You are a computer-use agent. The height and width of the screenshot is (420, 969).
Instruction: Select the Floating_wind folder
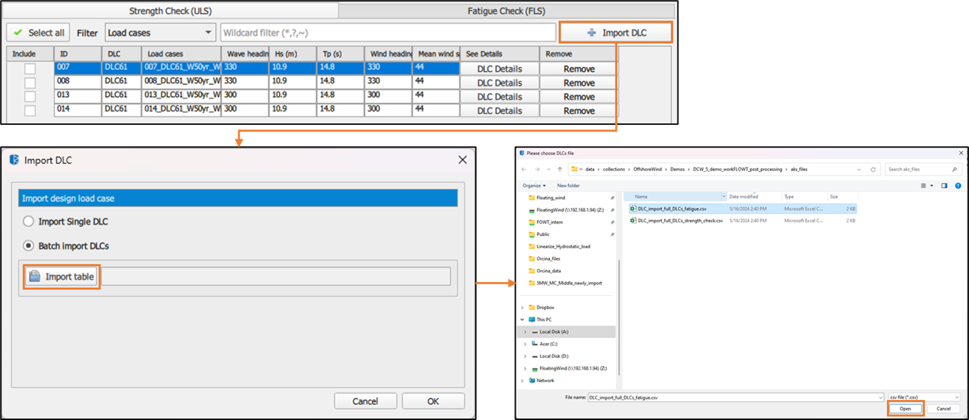[x=551, y=197]
